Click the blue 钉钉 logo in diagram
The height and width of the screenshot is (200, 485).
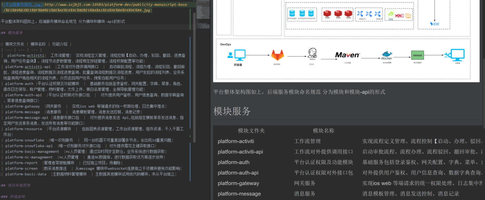[435, 24]
